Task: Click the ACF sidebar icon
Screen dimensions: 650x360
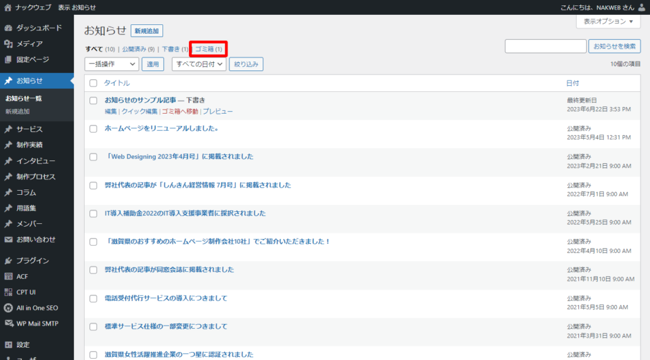Action: click(x=8, y=276)
